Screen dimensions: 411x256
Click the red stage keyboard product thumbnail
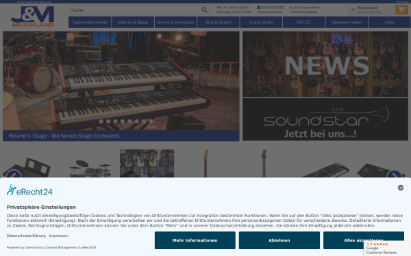pos(325,170)
